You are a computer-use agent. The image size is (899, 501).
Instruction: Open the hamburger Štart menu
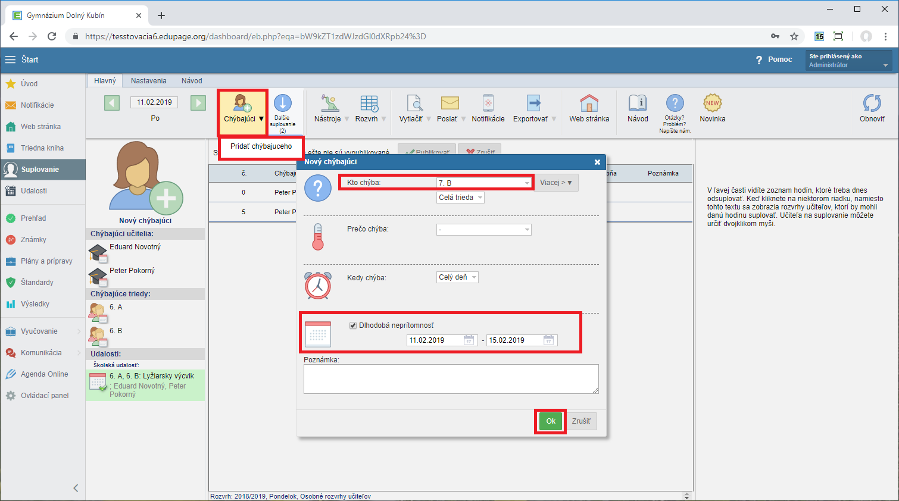tap(10, 60)
